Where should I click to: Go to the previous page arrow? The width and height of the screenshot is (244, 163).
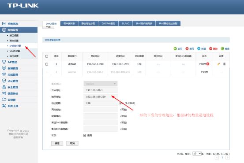pyautogui.click(x=217, y=157)
